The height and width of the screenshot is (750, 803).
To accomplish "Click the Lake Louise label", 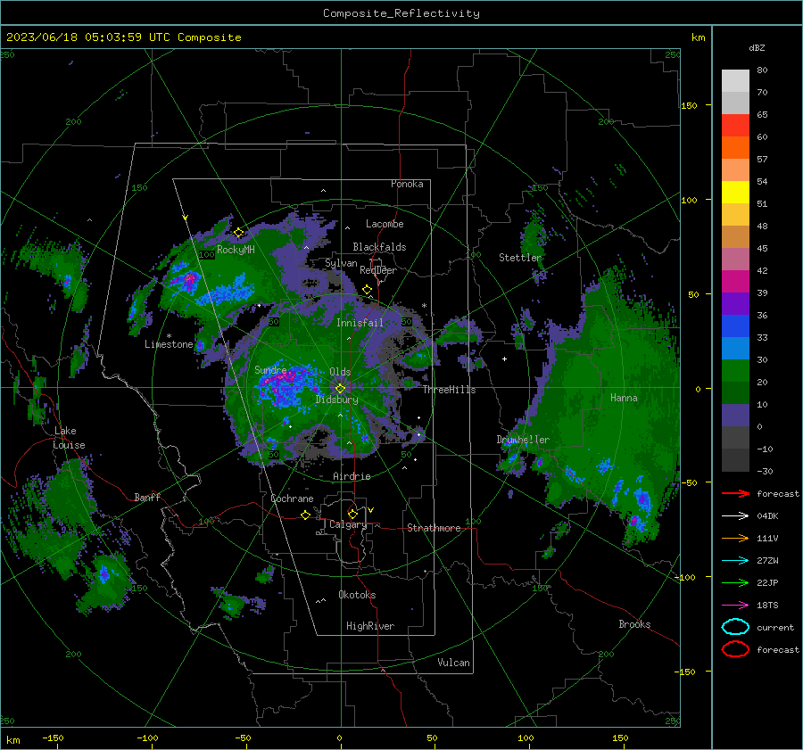I will 69,438.
